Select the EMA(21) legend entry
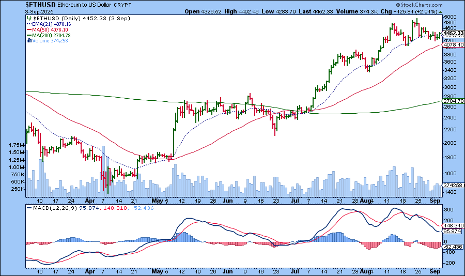Screen dimensions: 465x276 tap(50, 23)
